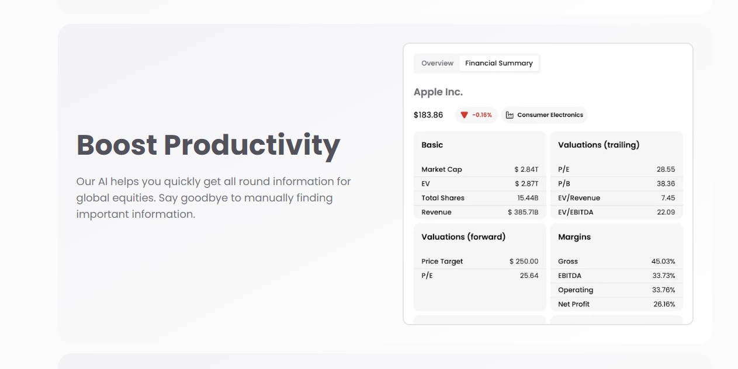This screenshot has height=369, width=738.
Task: Click the Valuations (trailing) card header
Action: (598, 145)
